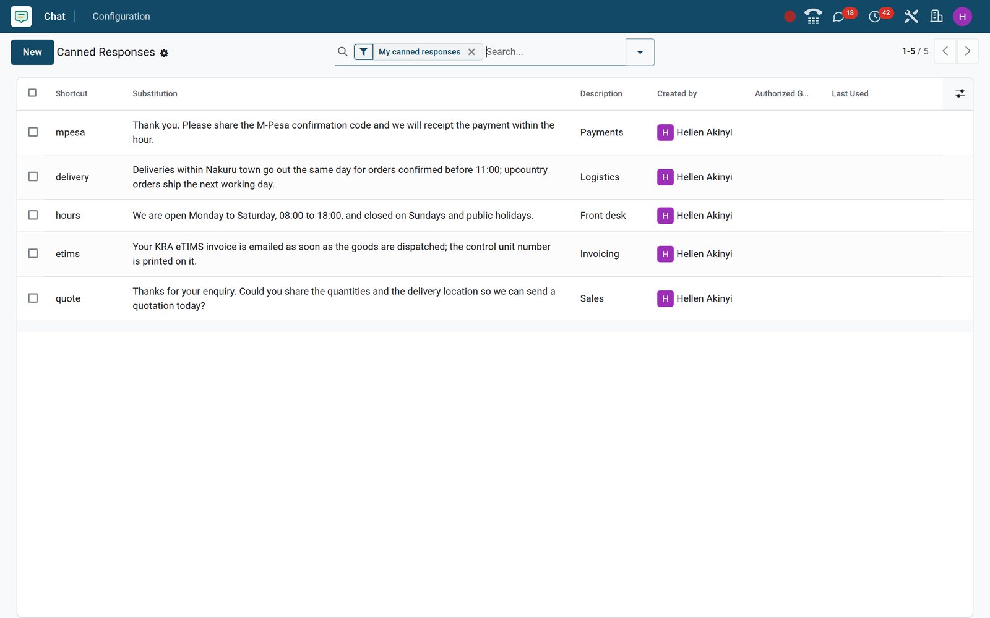Open the company switcher building icon
This screenshot has height=618, width=990.
pos(936,17)
